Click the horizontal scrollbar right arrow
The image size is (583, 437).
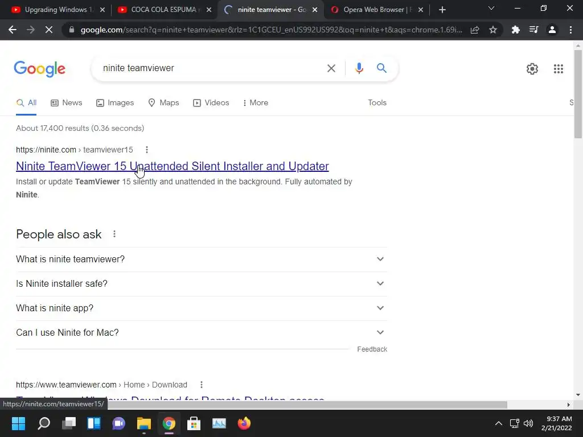pyautogui.click(x=568, y=405)
